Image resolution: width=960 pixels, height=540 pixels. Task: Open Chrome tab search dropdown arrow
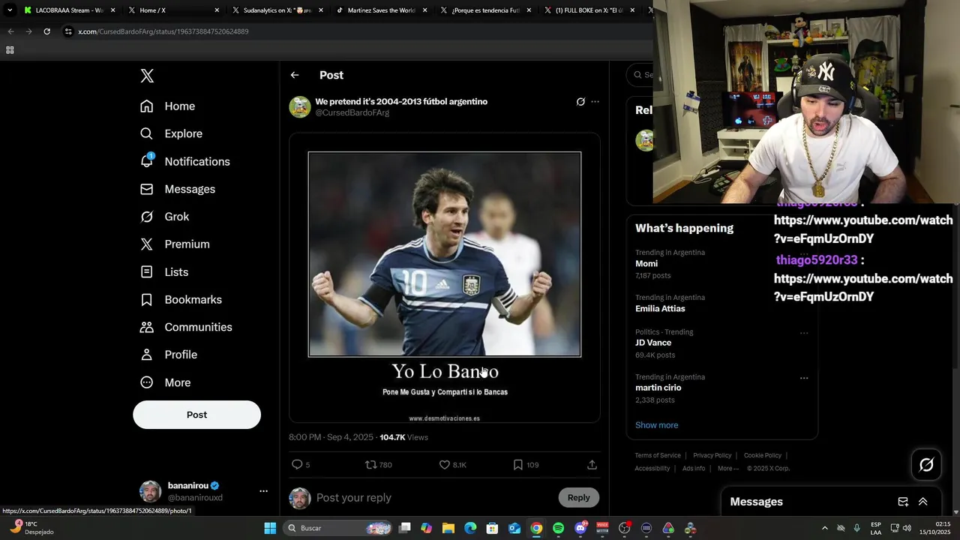[10, 10]
